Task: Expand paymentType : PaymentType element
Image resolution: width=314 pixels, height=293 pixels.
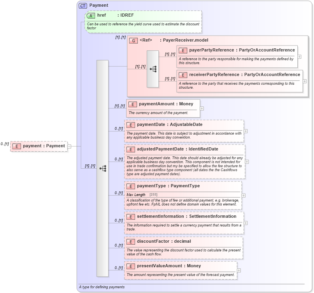Action: tap(243, 196)
